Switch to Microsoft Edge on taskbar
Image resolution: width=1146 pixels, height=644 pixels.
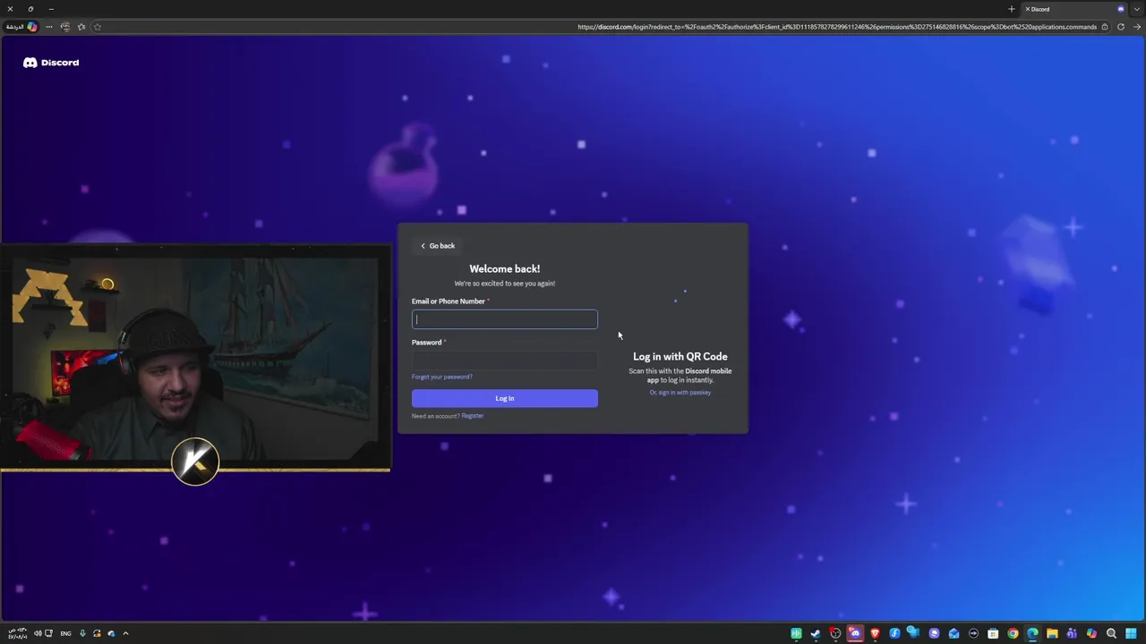[x=1032, y=633]
